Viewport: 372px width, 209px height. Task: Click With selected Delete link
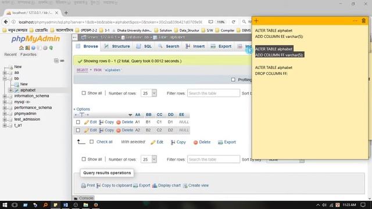202,142
